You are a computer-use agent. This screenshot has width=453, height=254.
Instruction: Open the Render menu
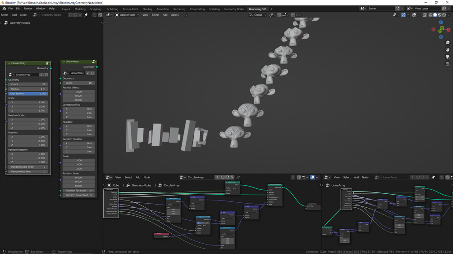click(28, 9)
